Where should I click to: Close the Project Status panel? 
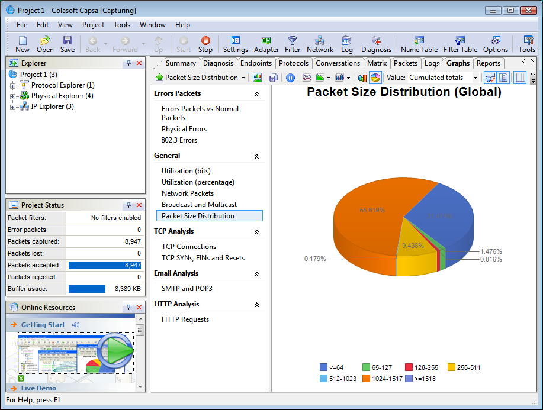(x=139, y=205)
